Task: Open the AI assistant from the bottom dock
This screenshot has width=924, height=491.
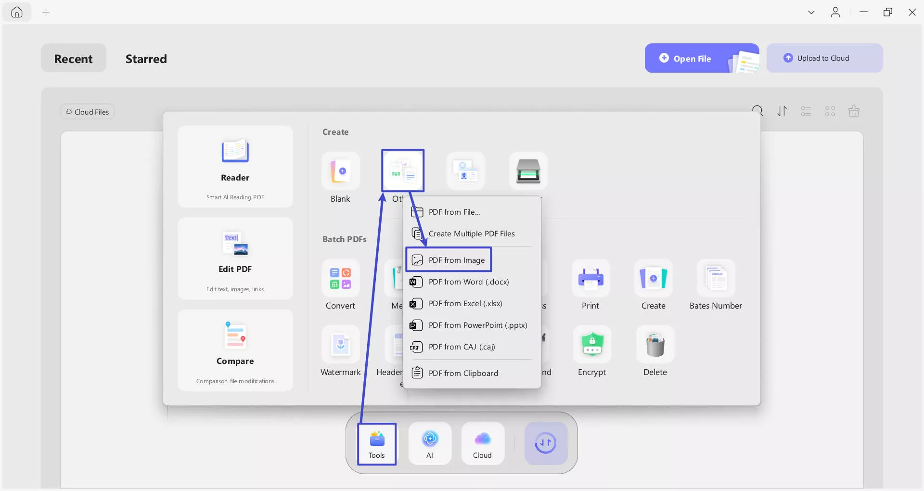Action: click(x=430, y=443)
